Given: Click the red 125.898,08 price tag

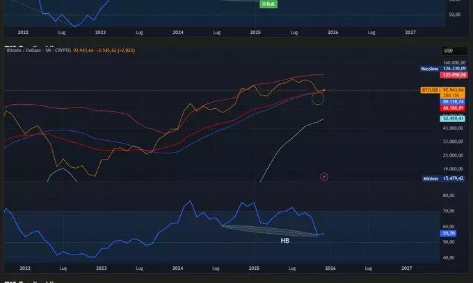Looking at the screenshot, I should click(x=452, y=74).
